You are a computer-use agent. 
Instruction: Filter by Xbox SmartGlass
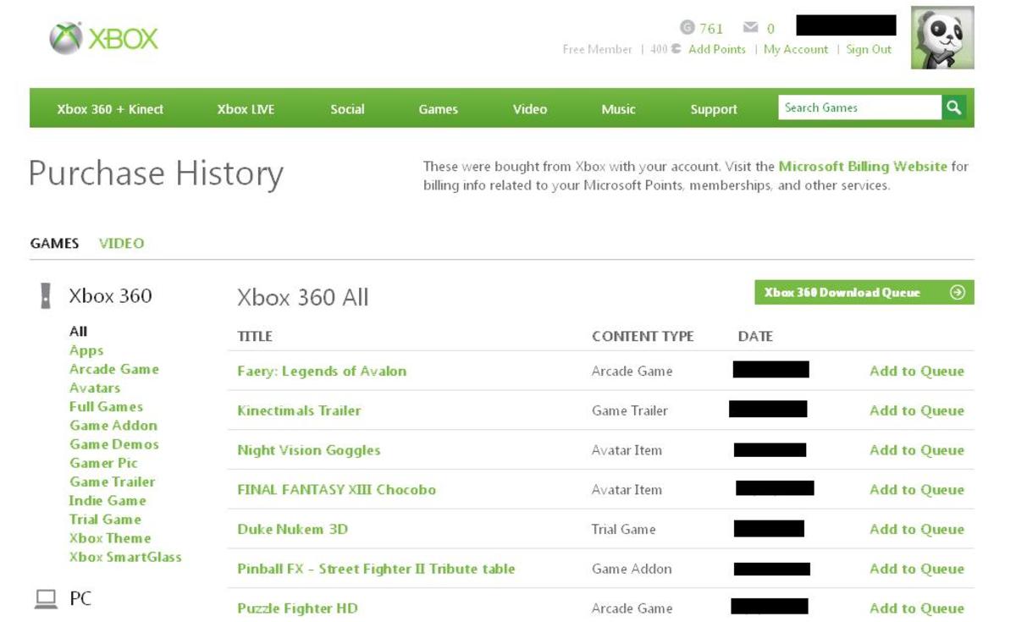(x=125, y=557)
